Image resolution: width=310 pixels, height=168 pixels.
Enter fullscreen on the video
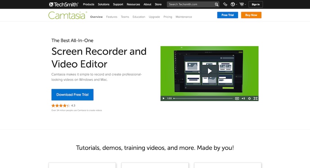click(x=255, y=98)
